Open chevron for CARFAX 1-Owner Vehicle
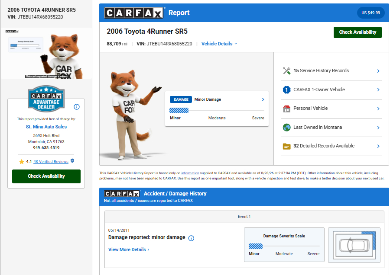 [x=378, y=90]
